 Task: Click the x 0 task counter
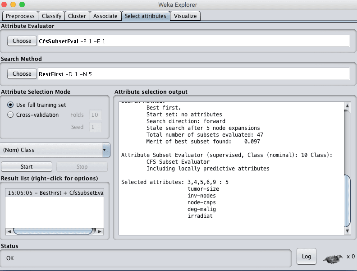[351, 257]
